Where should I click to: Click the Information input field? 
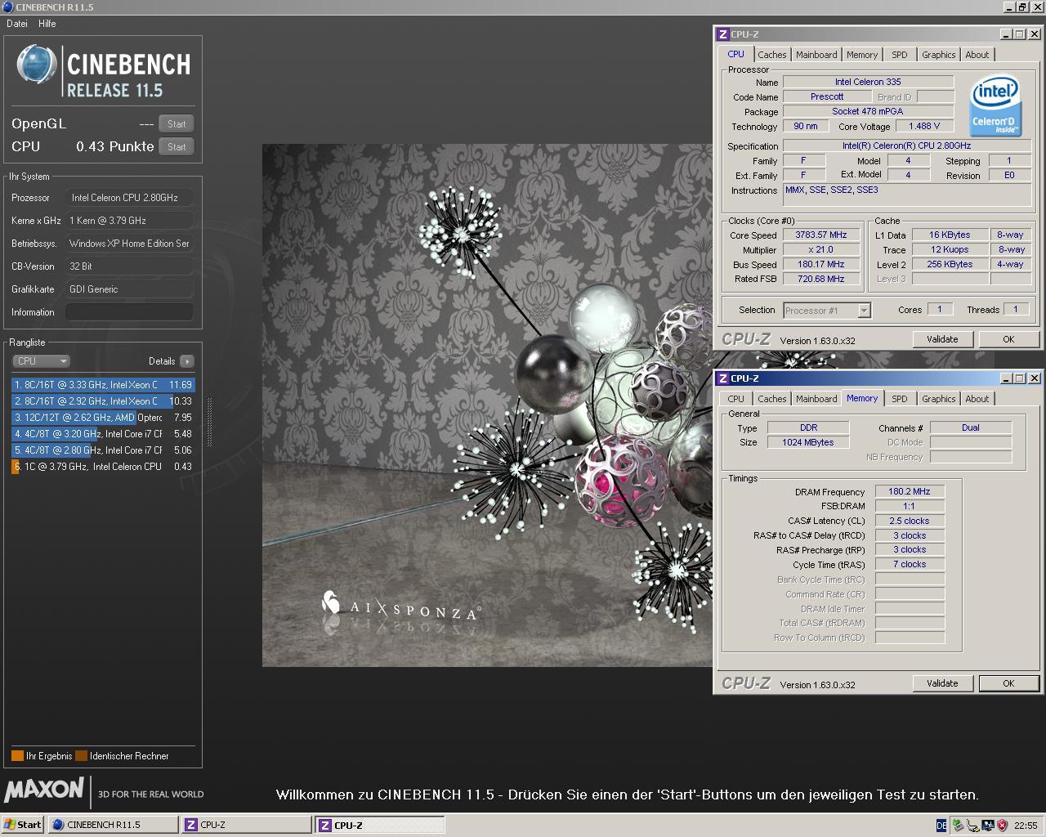point(129,312)
